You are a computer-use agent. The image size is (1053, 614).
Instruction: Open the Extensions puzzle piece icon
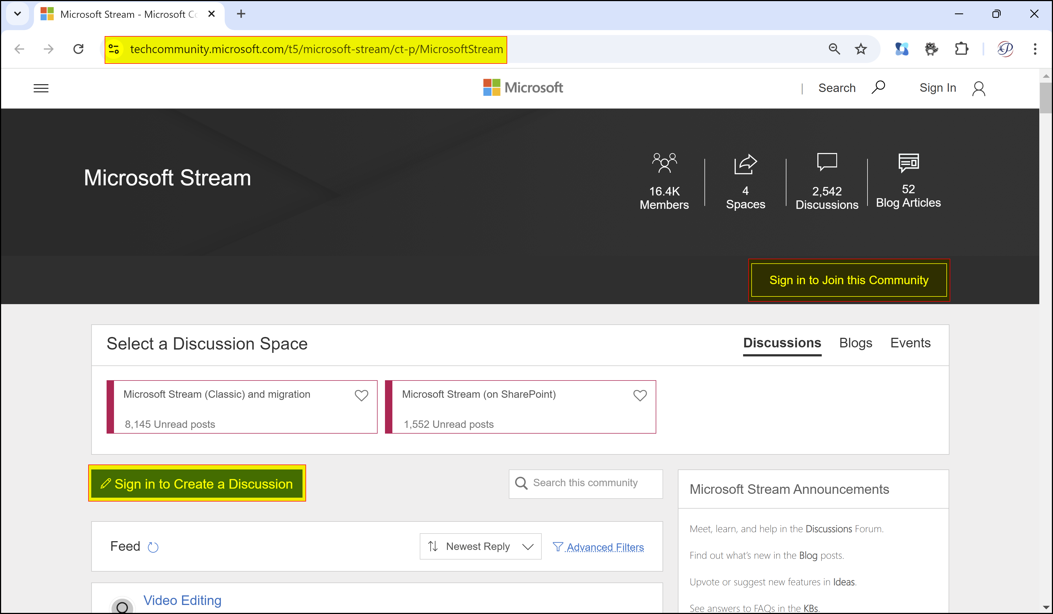[x=961, y=49]
